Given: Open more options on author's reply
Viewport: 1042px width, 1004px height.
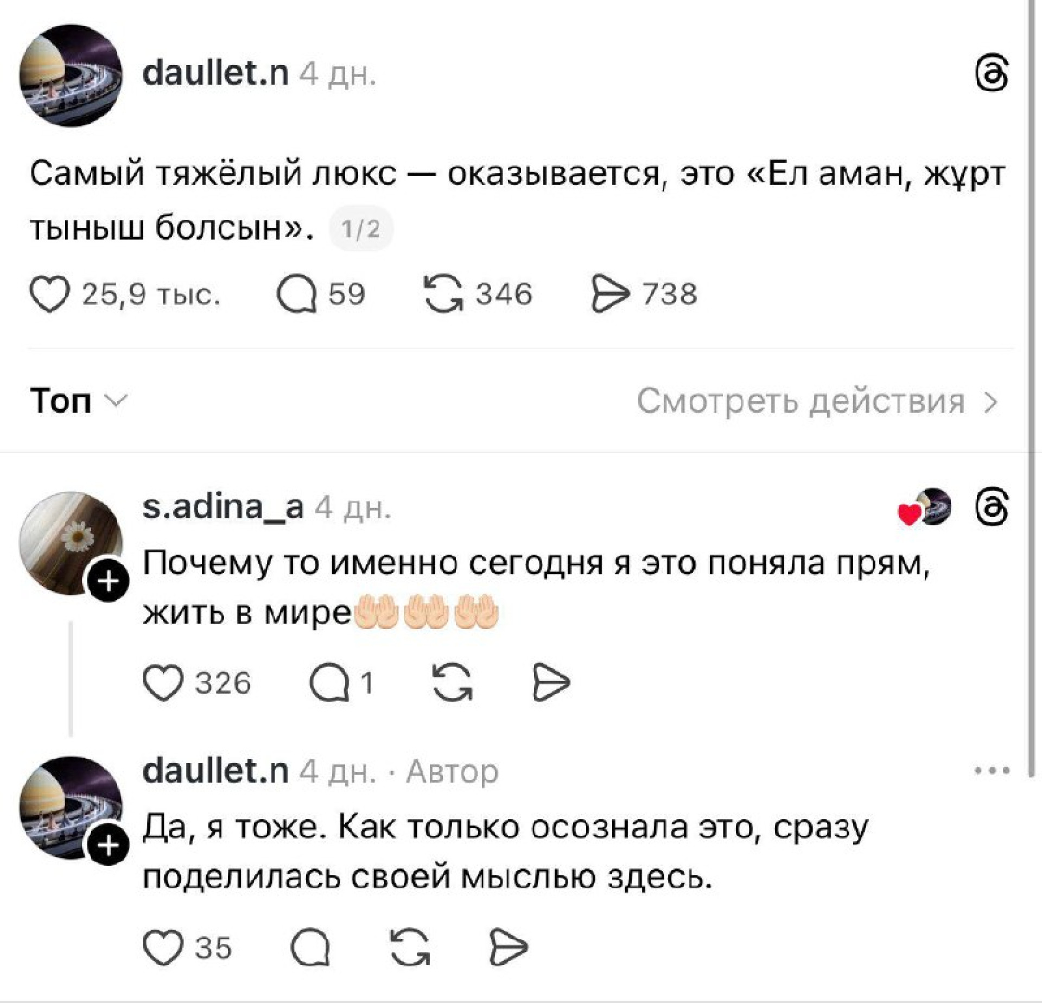Looking at the screenshot, I should coord(992,770).
